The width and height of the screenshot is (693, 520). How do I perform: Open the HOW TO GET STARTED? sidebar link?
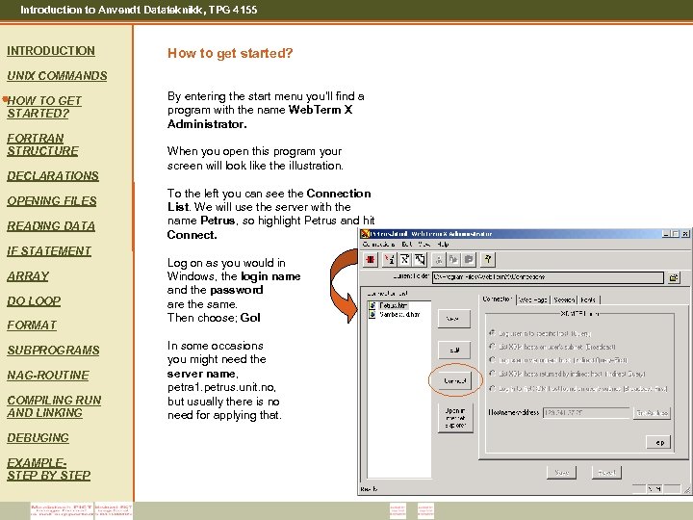coord(44,107)
